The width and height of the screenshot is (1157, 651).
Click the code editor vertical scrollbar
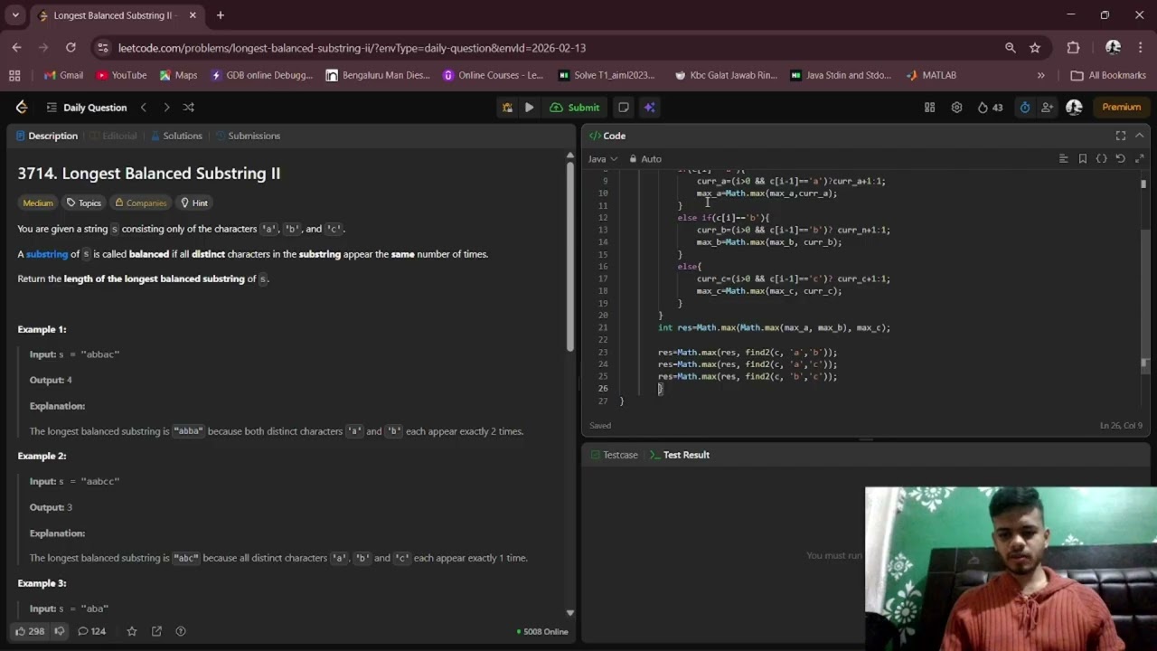pos(1143,298)
